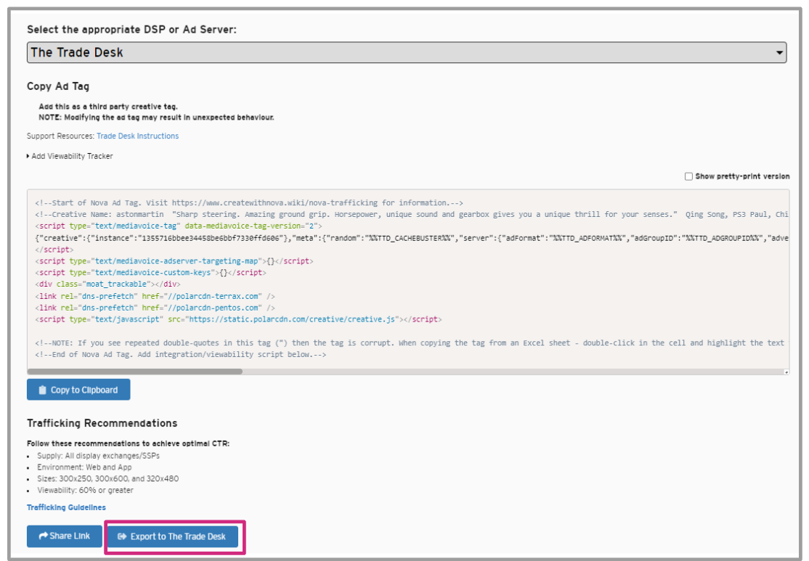809x561 pixels.
Task: Open the Trade Desk Instructions link
Action: tap(137, 136)
